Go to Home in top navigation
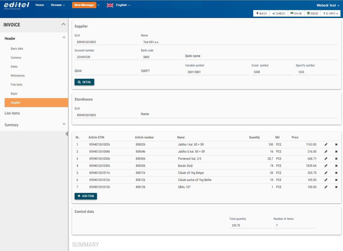 [x=40, y=5]
